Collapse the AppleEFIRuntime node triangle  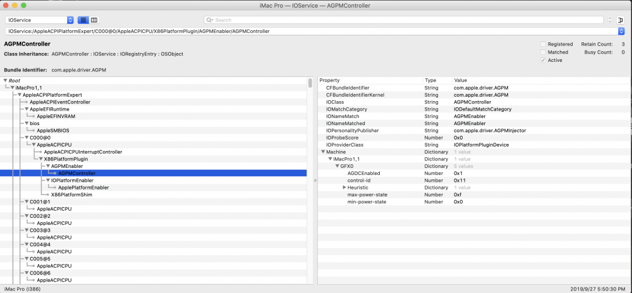pos(27,109)
